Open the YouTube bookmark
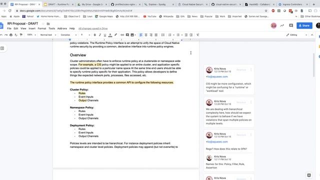This screenshot has height=180, width=320. 150,16
